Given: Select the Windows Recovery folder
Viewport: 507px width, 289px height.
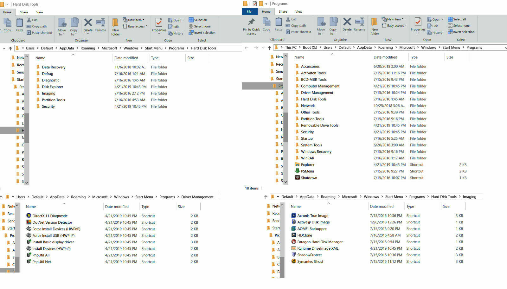Looking at the screenshot, I should 316,152.
